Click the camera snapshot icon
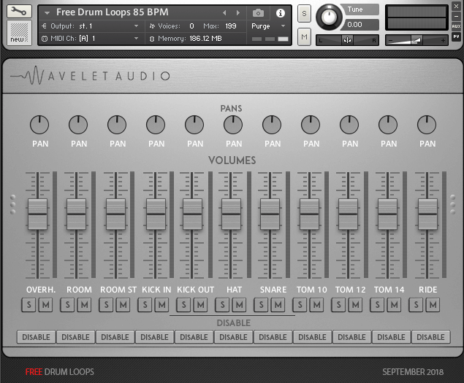 [x=258, y=13]
